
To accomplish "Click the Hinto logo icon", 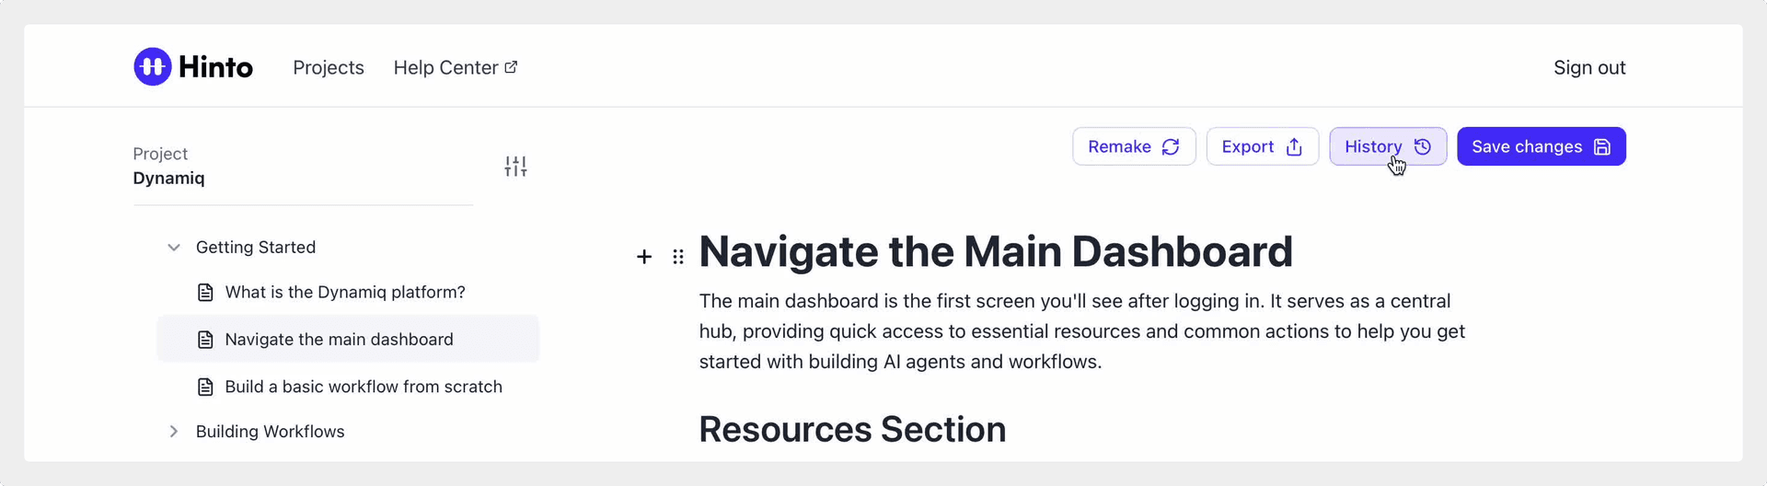I will click(x=153, y=67).
